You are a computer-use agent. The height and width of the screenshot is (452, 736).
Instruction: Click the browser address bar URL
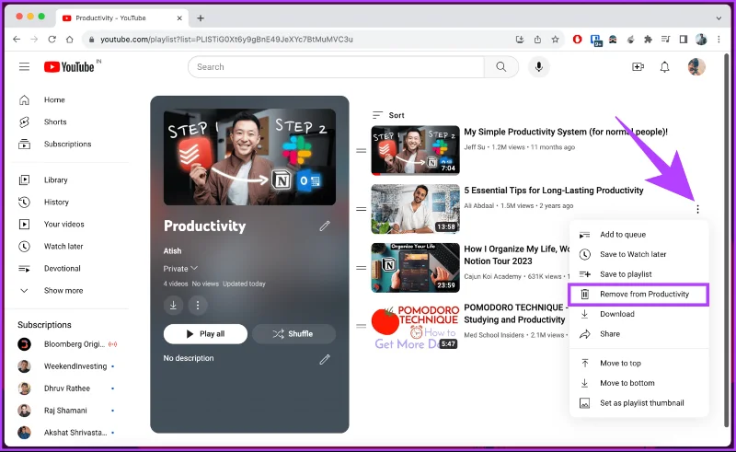(x=226, y=40)
